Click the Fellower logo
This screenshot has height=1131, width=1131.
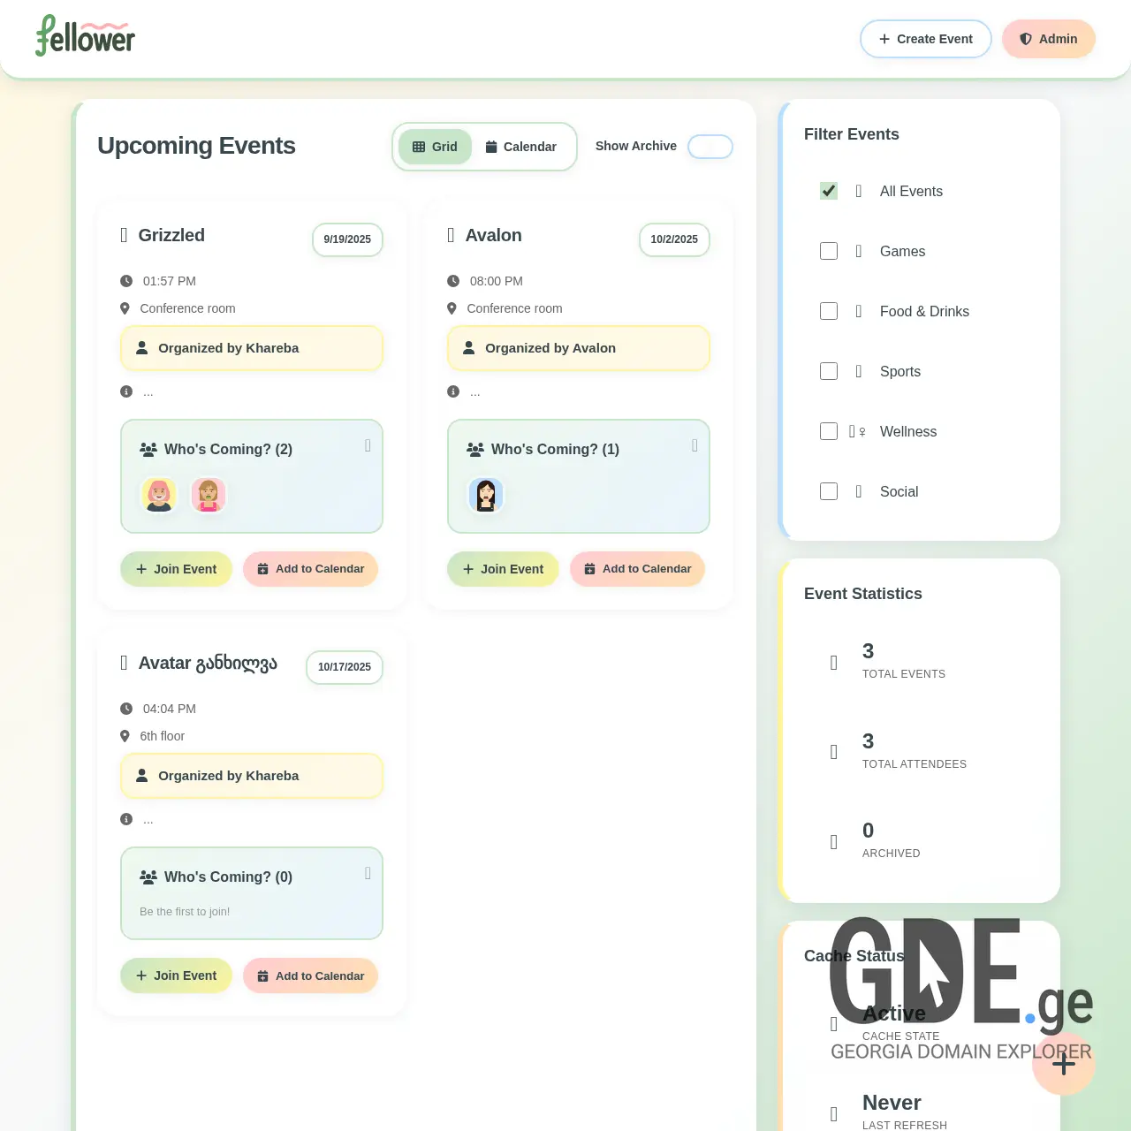pyautogui.click(x=85, y=38)
